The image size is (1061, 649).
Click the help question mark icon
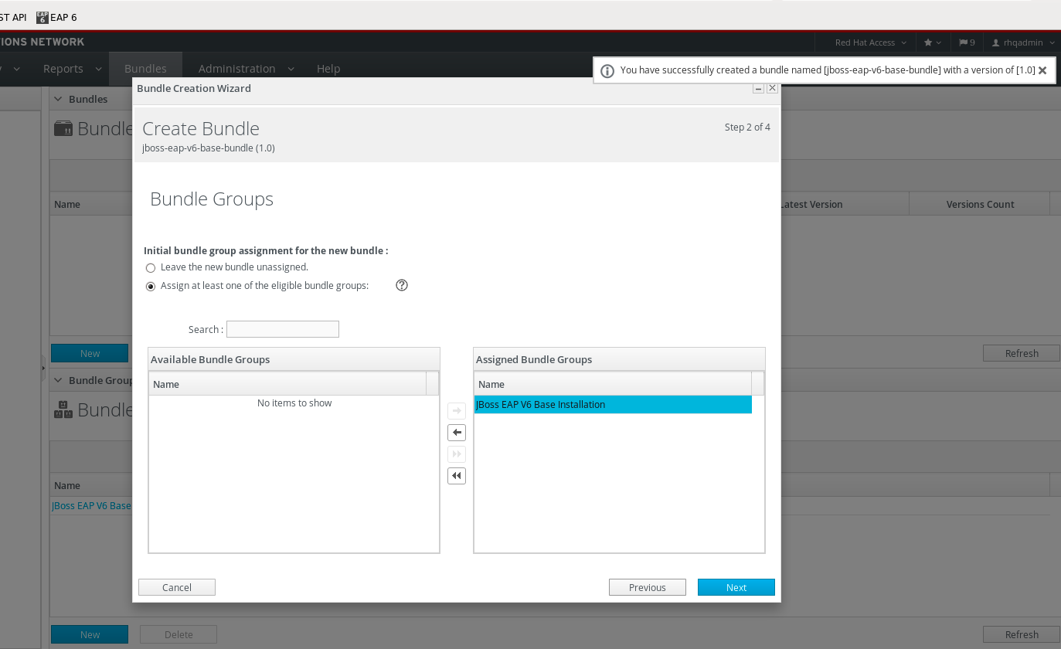click(402, 285)
